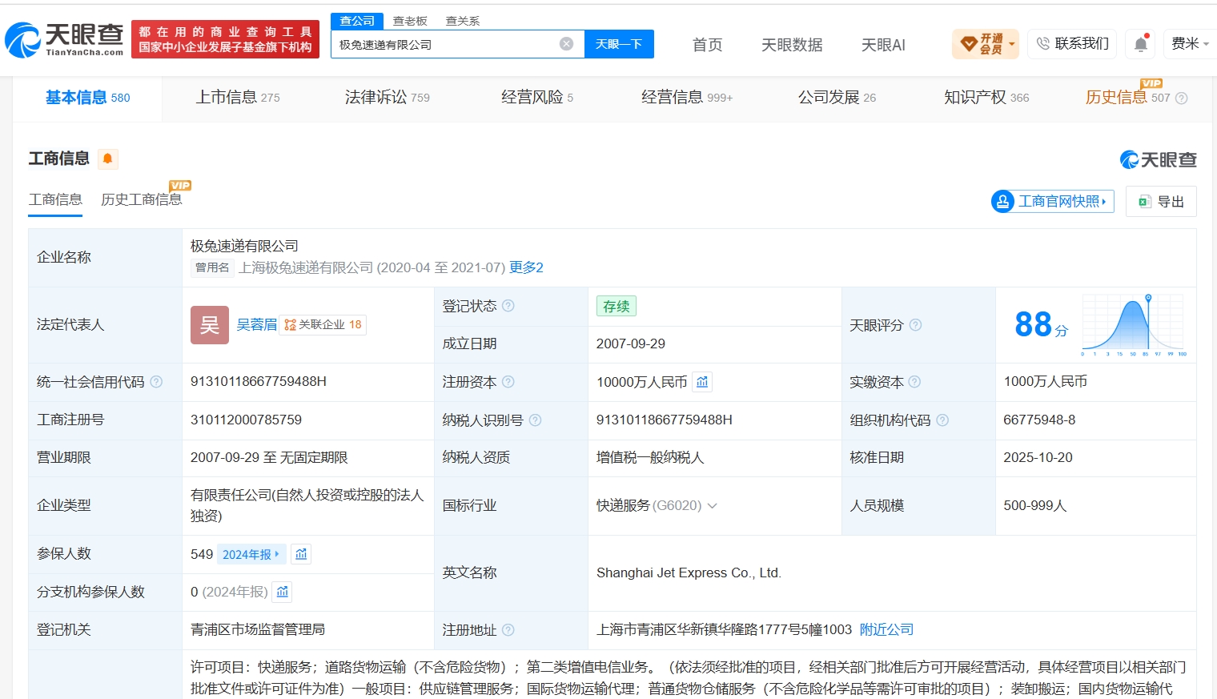Go to 首页 in top navigation
Viewport: 1217px width, 699px height.
[x=707, y=45]
